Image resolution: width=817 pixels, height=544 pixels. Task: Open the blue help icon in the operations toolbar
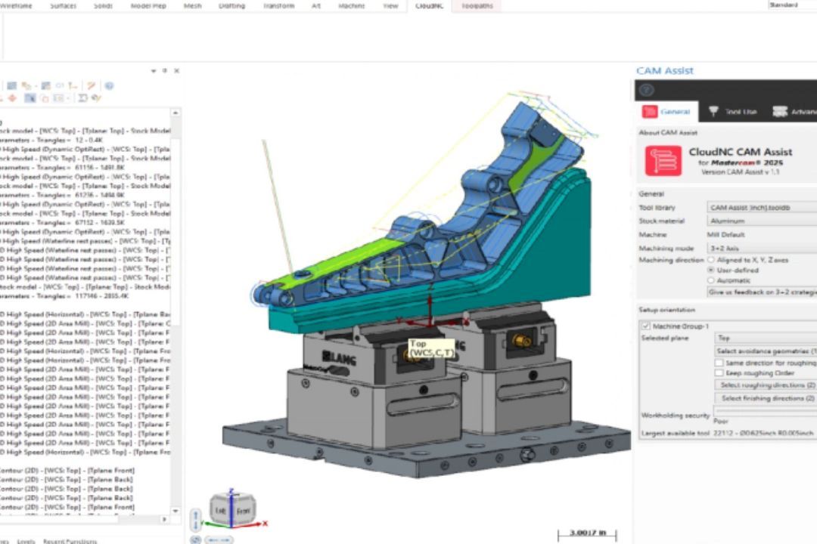109,86
